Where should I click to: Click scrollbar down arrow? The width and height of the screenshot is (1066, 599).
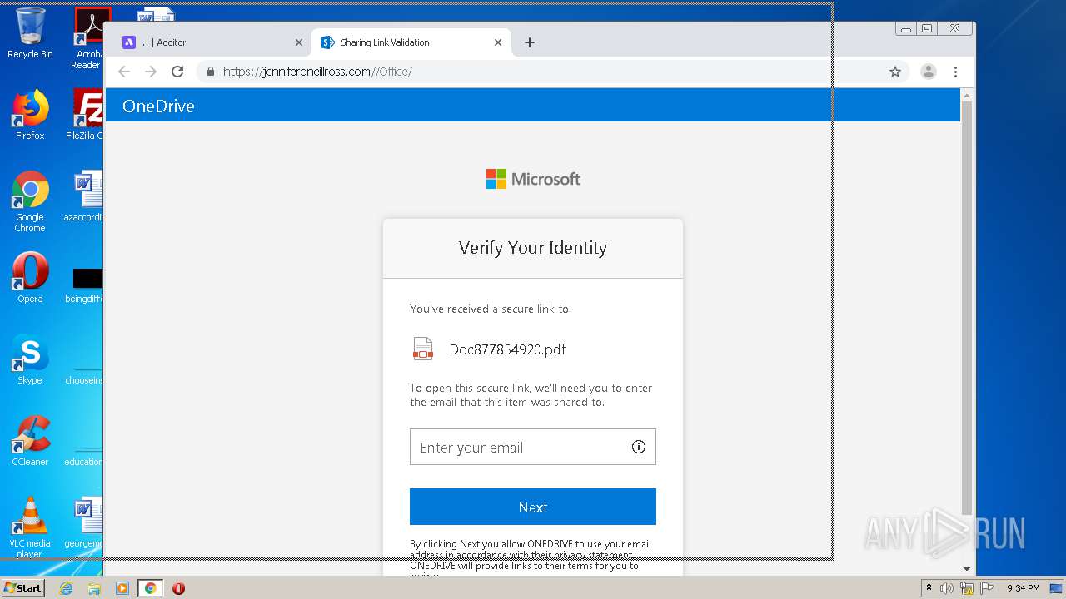coord(966,569)
